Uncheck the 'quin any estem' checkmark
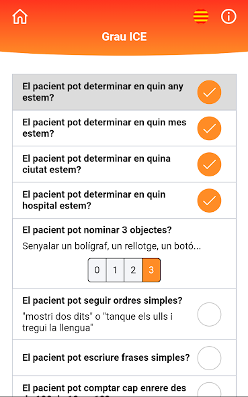 (209, 92)
